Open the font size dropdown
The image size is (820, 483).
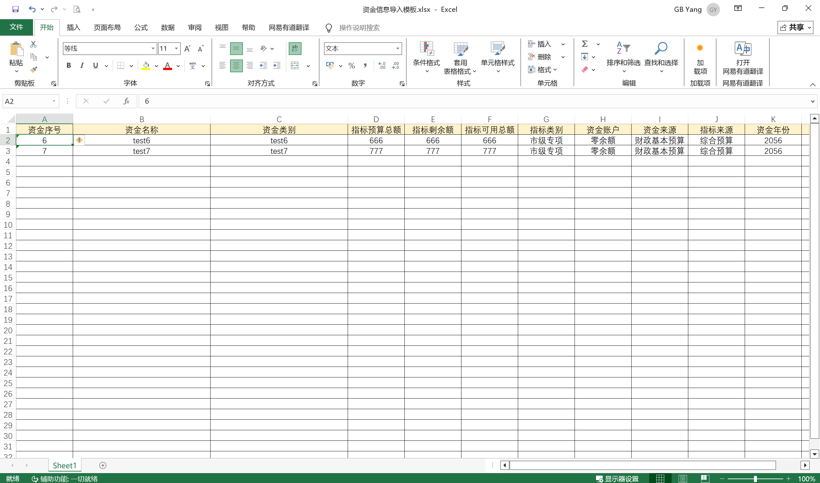(x=176, y=49)
